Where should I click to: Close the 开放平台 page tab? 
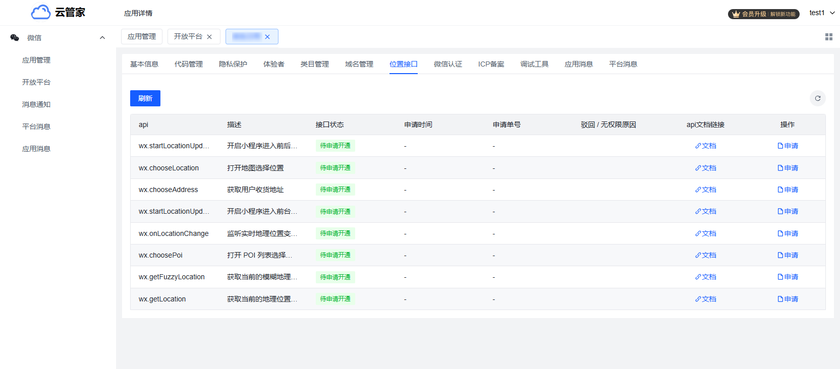tap(209, 37)
